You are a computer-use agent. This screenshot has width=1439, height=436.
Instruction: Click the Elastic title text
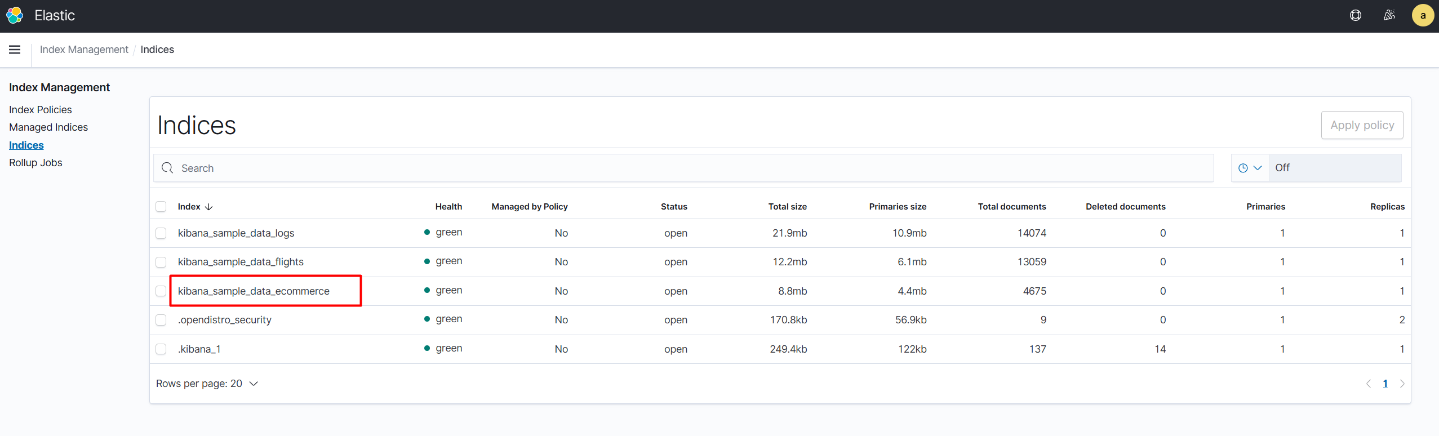(x=55, y=15)
